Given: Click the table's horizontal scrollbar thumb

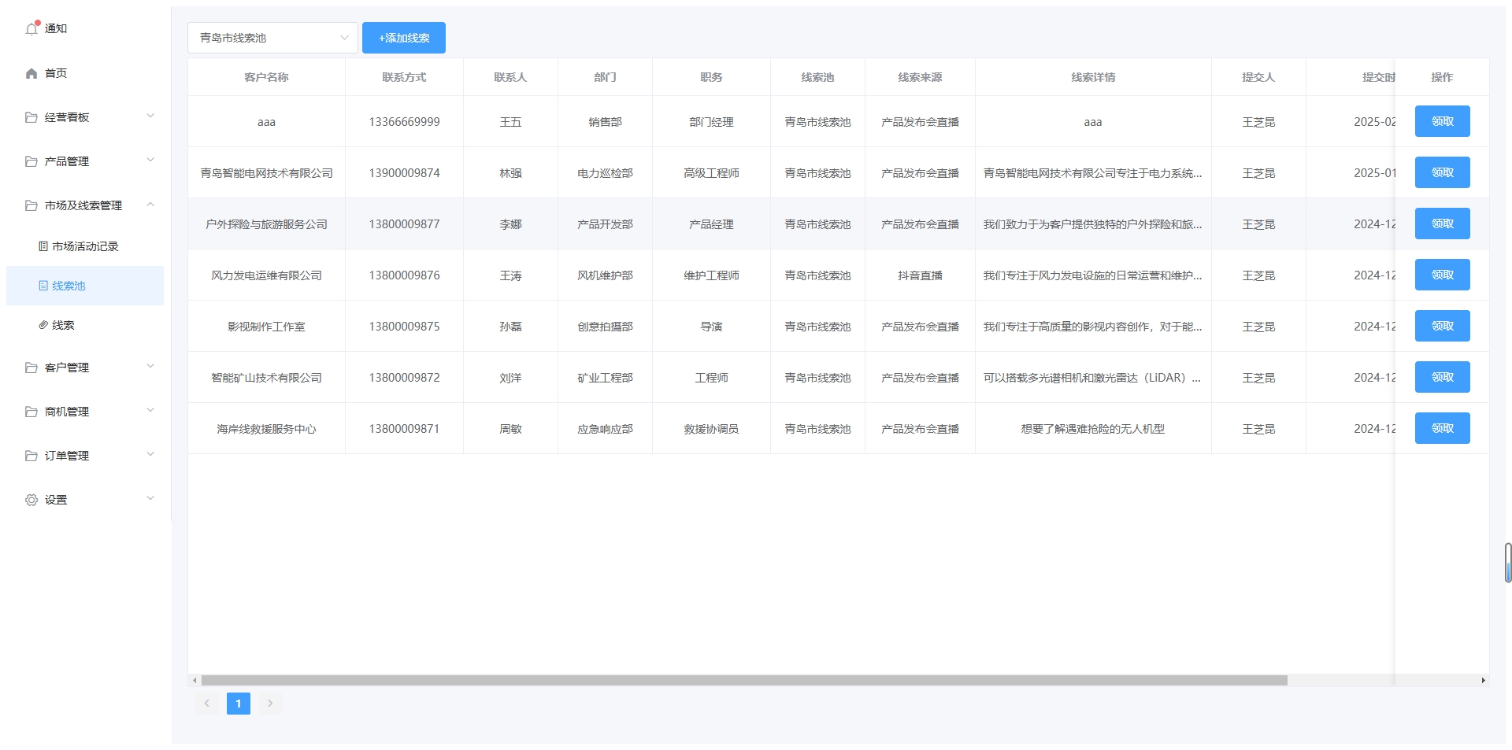Looking at the screenshot, I should point(744,680).
